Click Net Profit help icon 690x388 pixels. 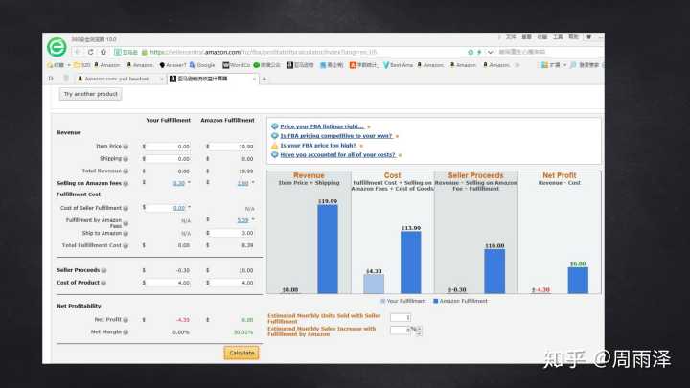[126, 320]
